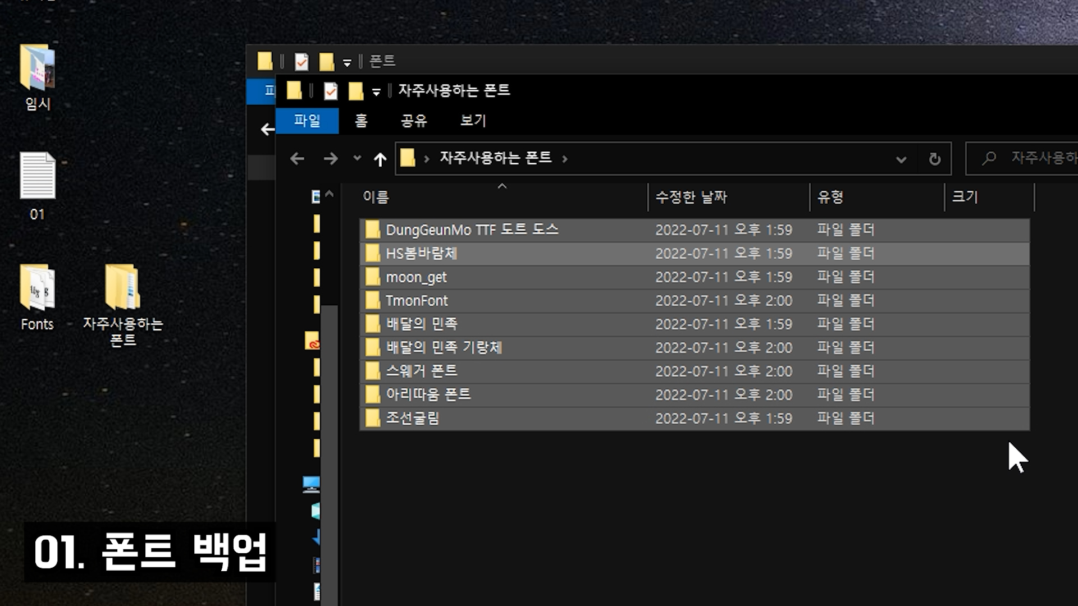Image resolution: width=1078 pixels, height=606 pixels.
Task: Click the Back navigation arrow
Action: pos(297,159)
